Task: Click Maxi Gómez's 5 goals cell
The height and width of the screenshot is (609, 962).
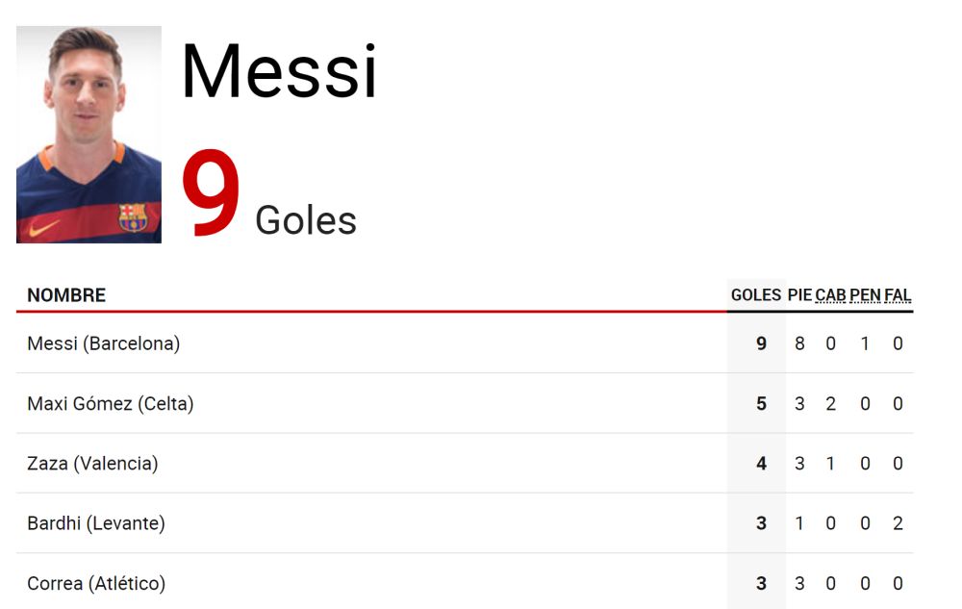Action: 761,403
